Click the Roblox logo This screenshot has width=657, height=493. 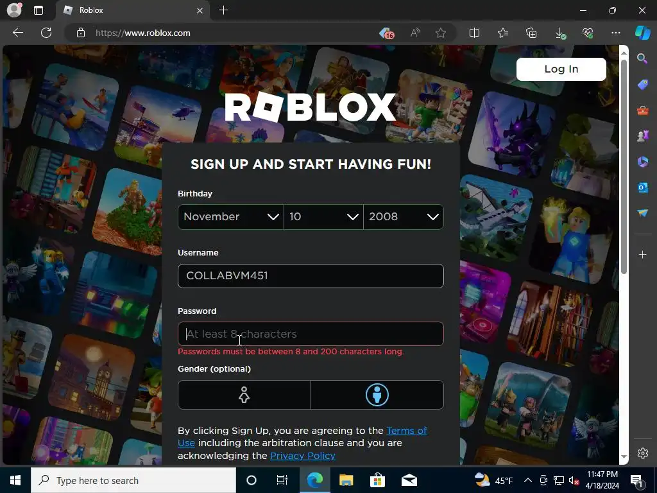click(x=311, y=107)
